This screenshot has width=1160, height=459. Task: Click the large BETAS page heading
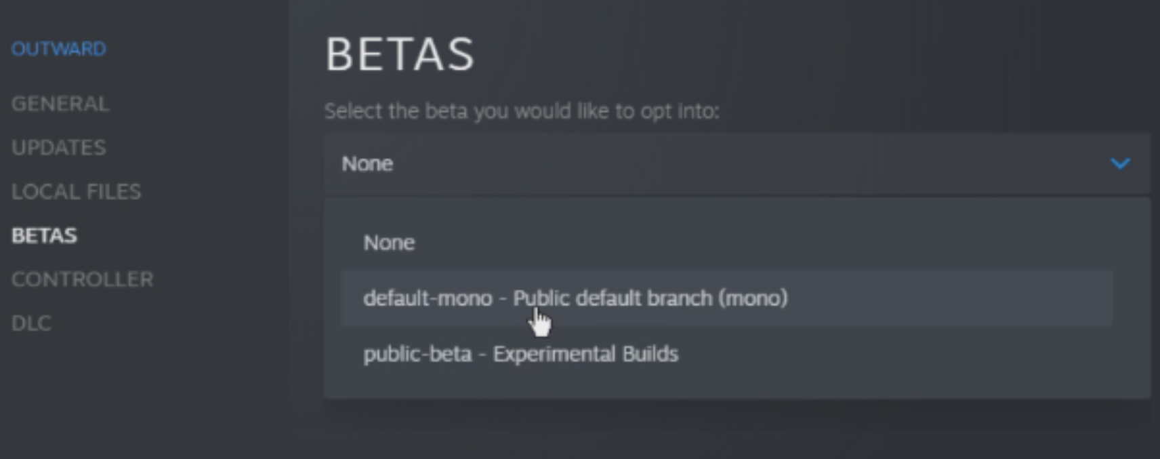tap(400, 54)
